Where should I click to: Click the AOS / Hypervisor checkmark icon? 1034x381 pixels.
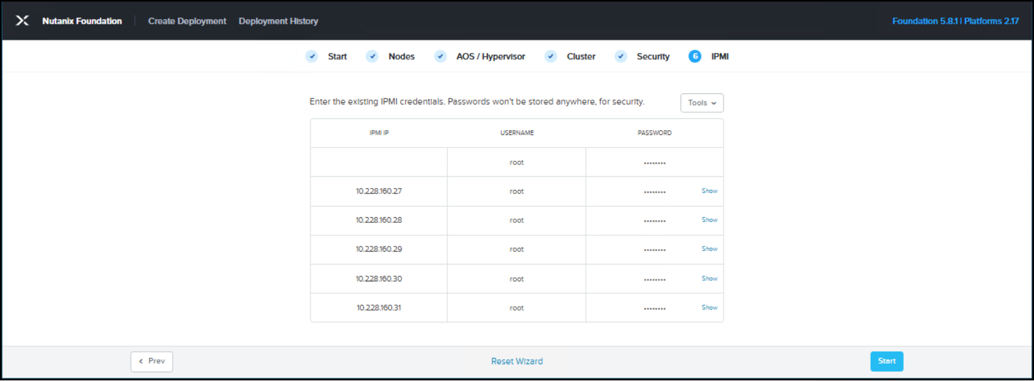click(x=440, y=56)
